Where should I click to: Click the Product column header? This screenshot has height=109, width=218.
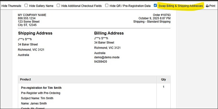[25, 79]
